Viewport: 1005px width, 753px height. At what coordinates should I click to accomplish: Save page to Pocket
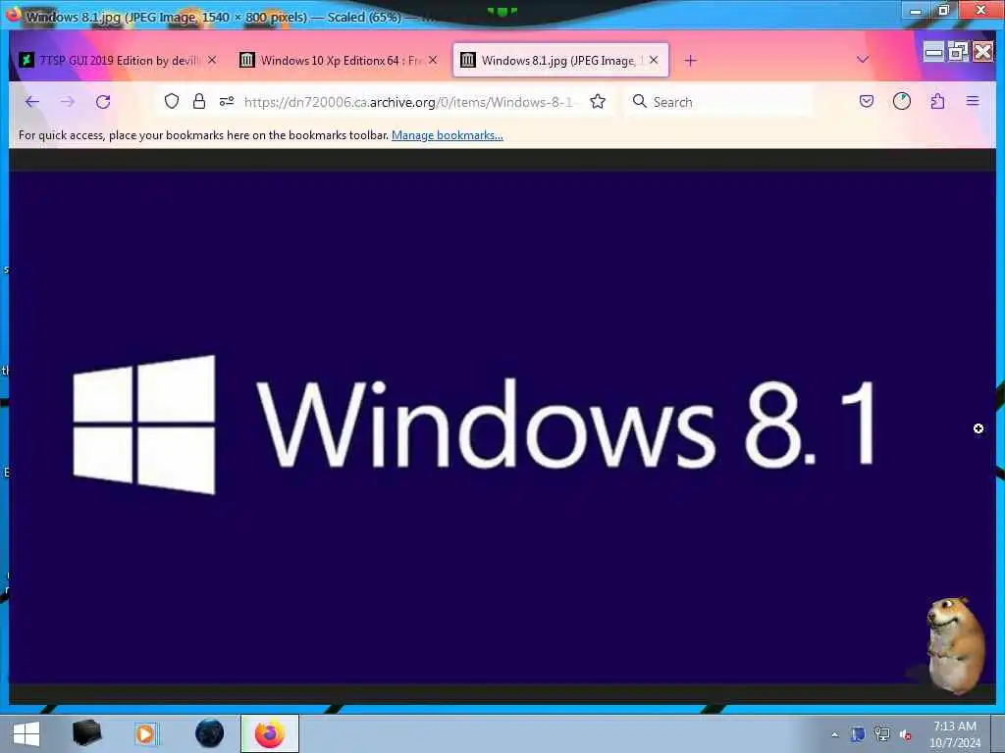(x=866, y=101)
